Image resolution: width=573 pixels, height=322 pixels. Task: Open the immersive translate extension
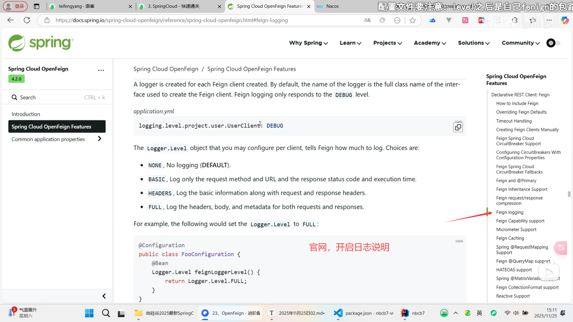[465, 20]
